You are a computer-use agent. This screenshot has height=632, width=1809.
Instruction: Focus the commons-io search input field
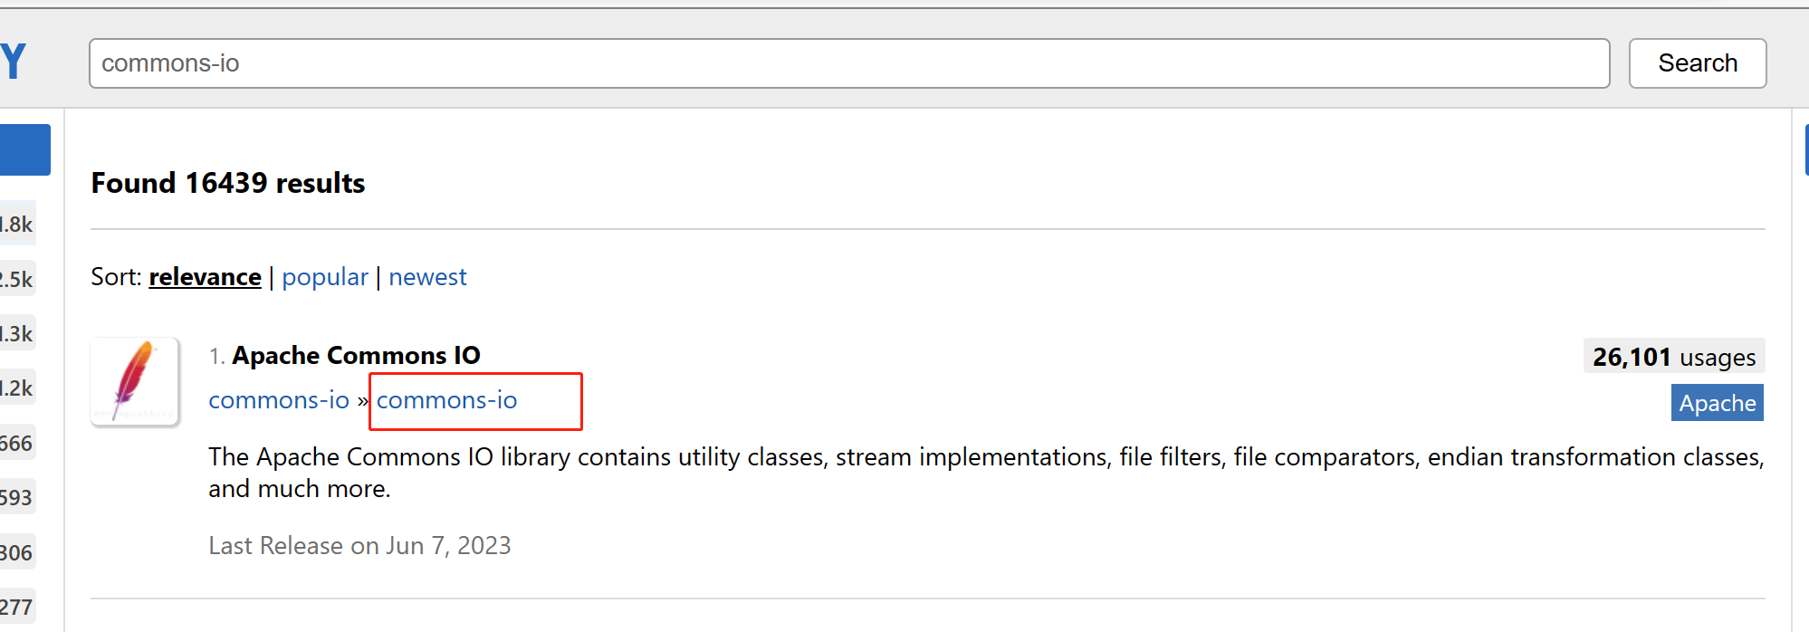[x=848, y=63]
